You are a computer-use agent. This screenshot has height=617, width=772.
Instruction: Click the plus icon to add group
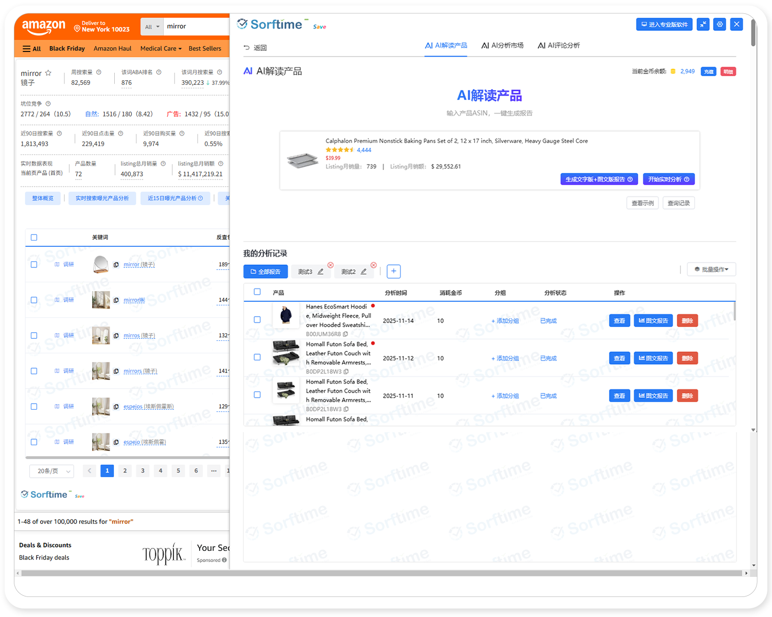(x=393, y=271)
